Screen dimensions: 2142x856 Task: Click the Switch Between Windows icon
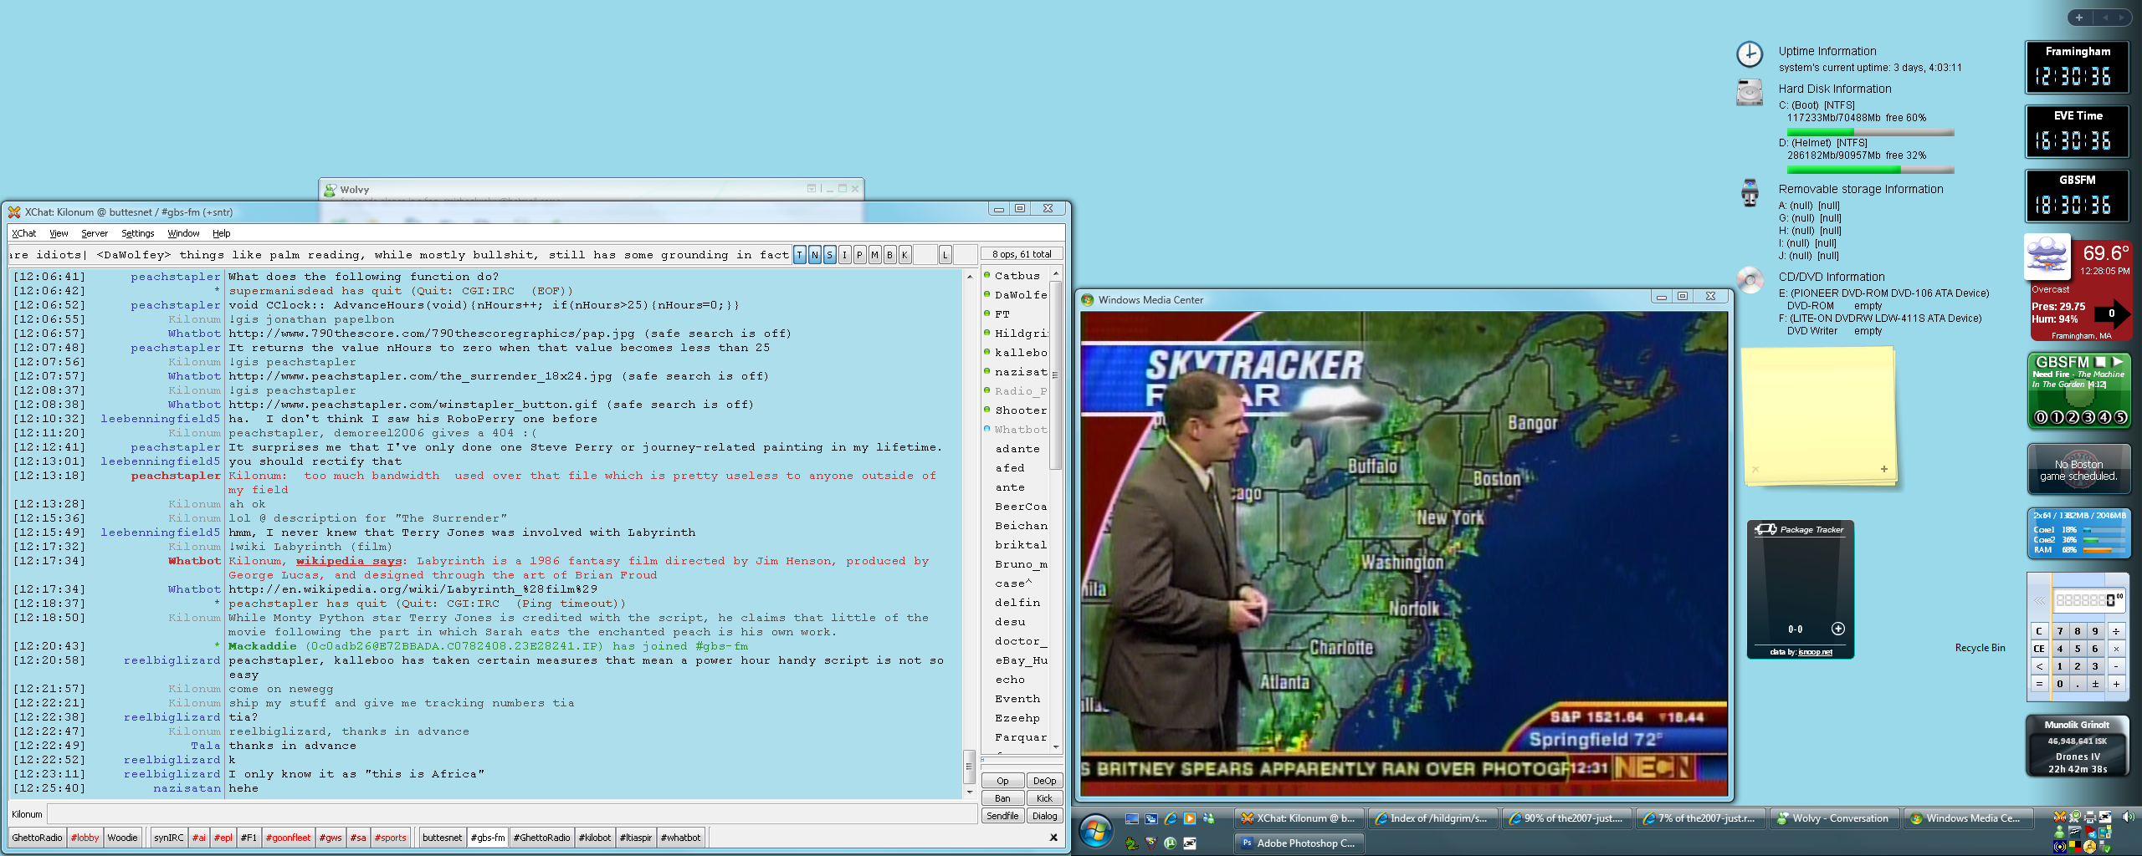pyautogui.click(x=1151, y=819)
